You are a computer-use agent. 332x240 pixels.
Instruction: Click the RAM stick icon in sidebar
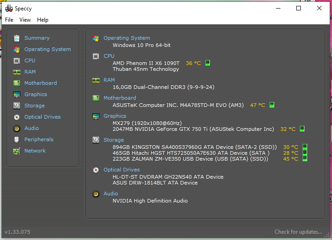(x=17, y=72)
